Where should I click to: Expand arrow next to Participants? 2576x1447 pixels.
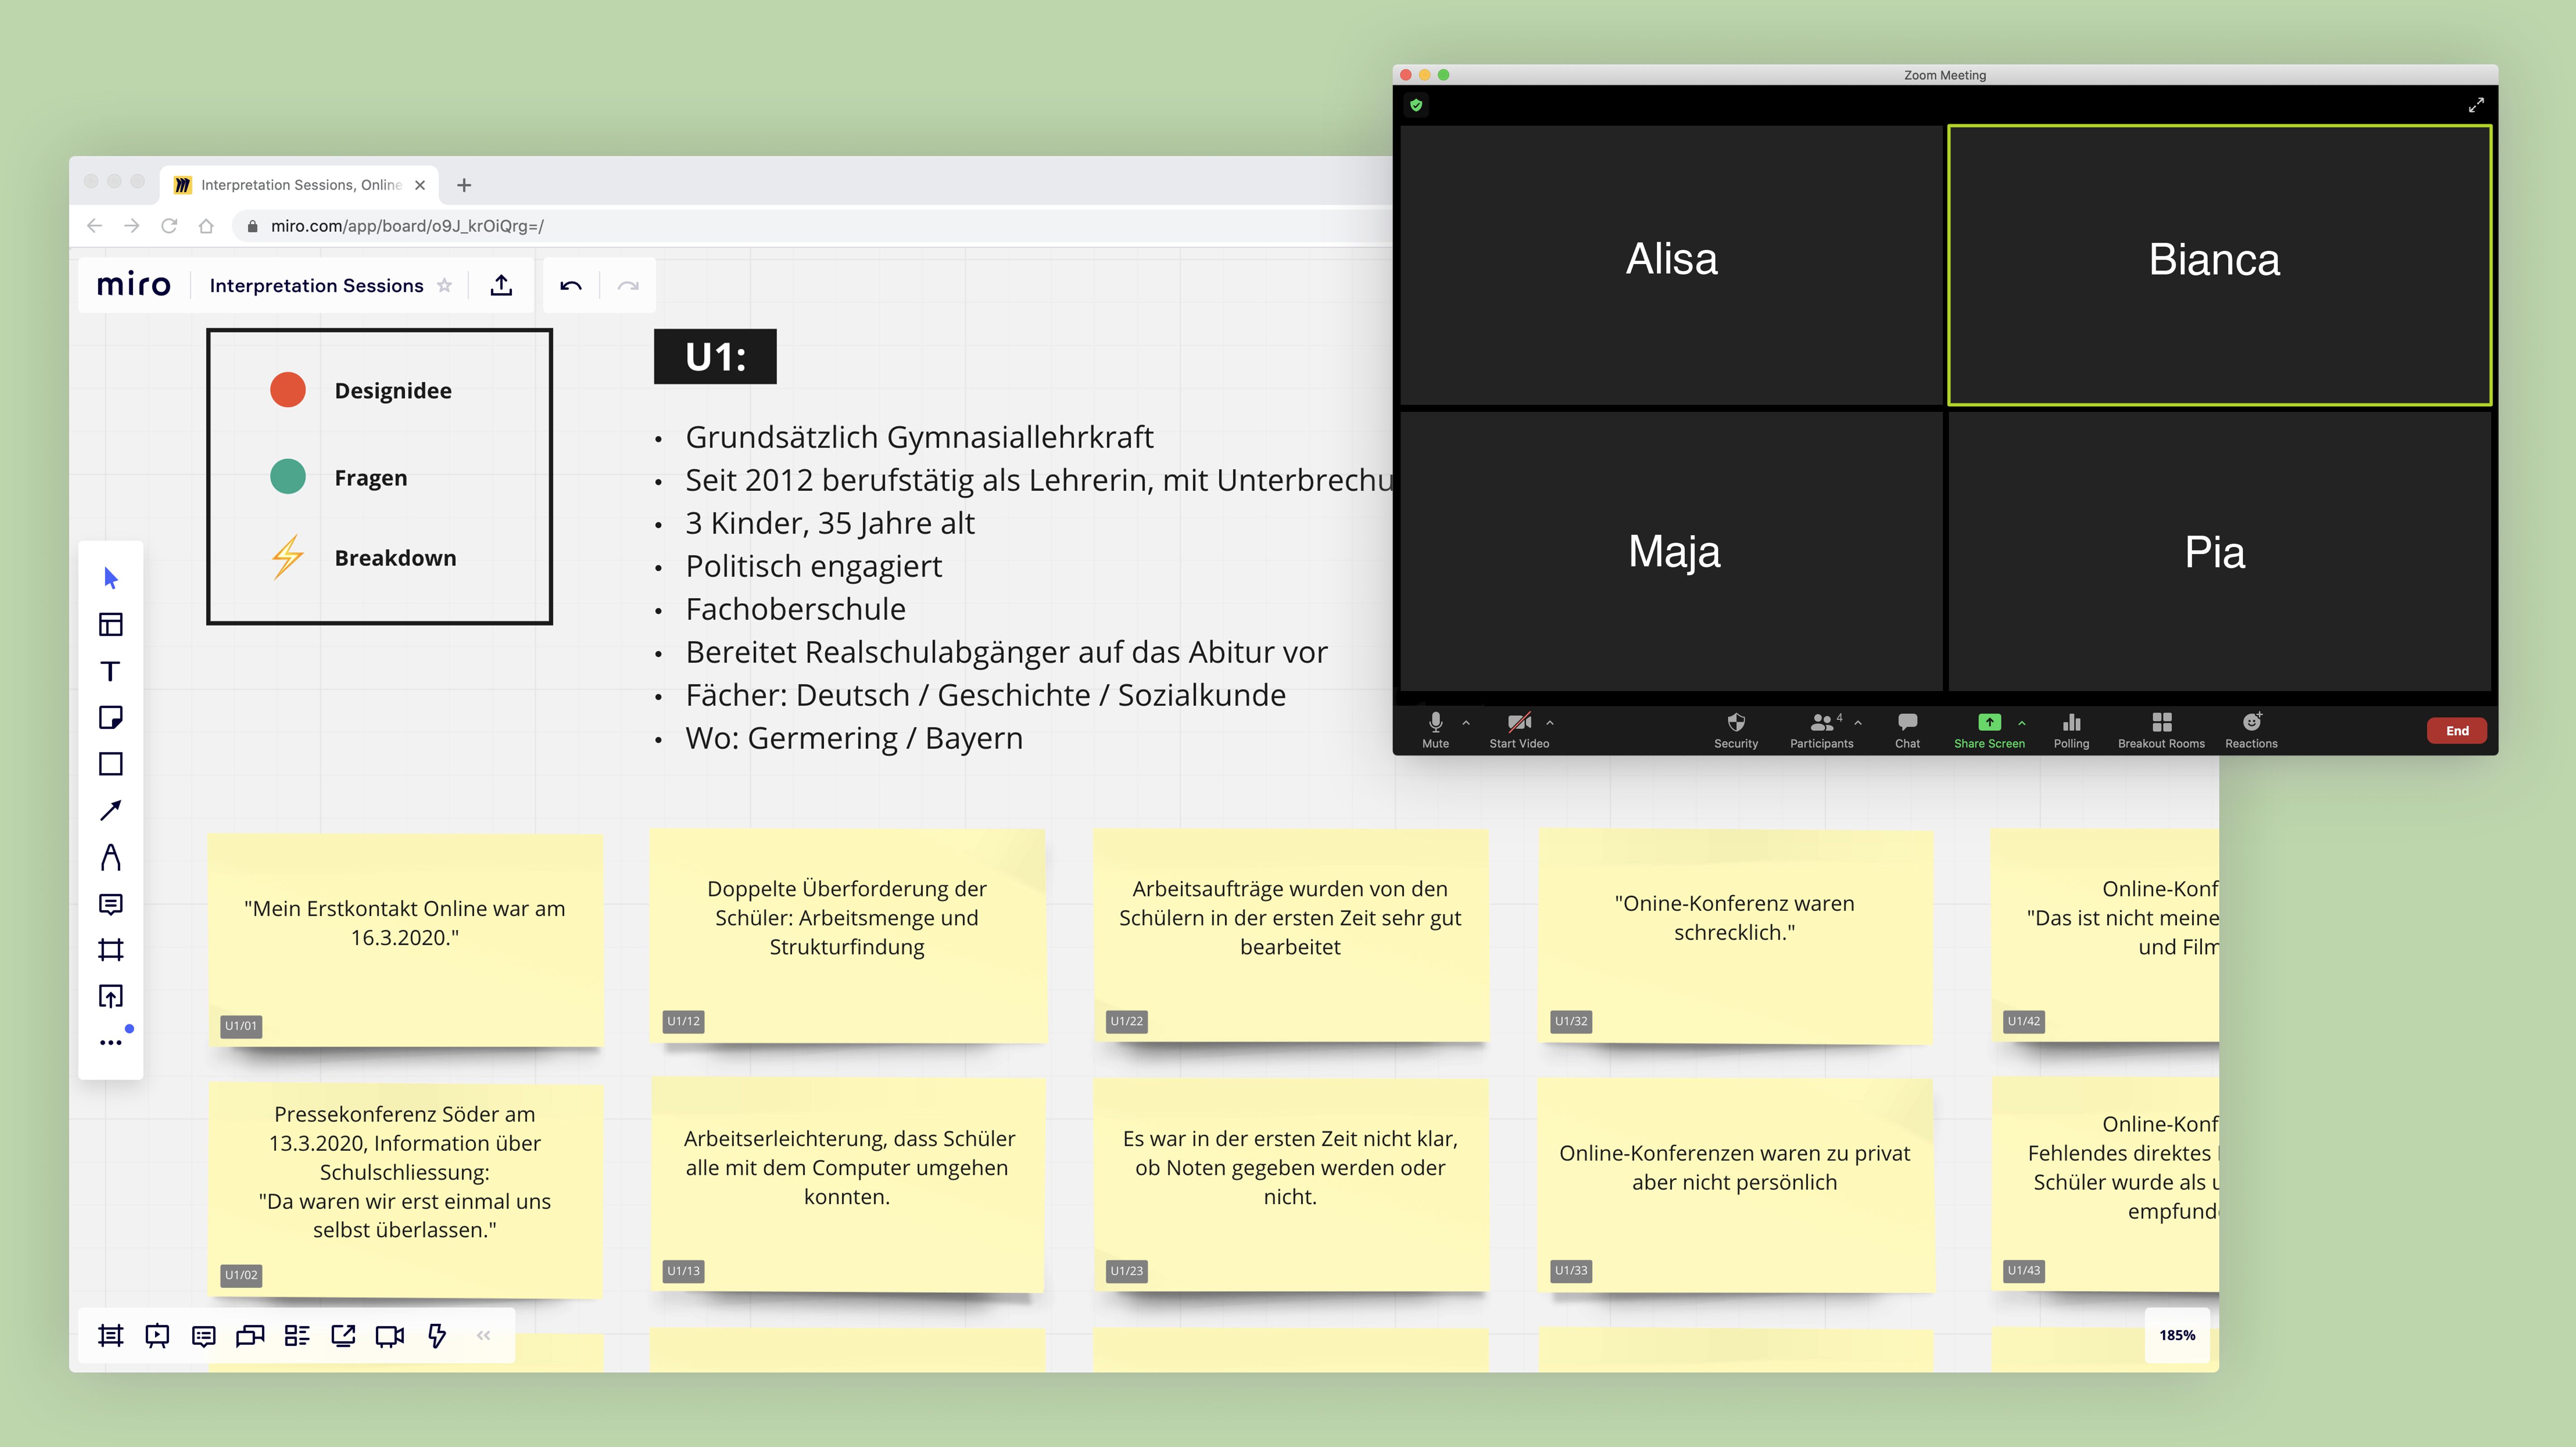(x=1858, y=722)
